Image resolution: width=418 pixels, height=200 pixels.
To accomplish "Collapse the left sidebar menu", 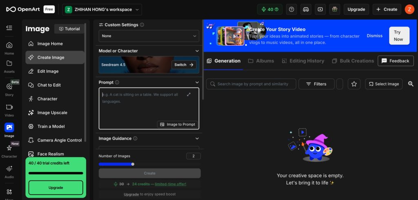I will [9, 28].
